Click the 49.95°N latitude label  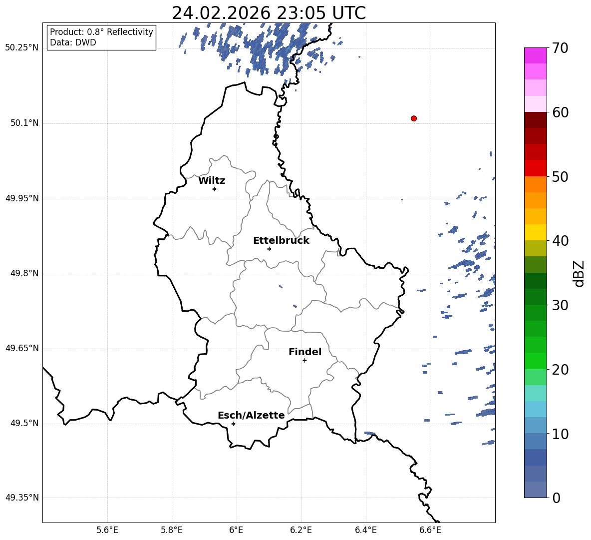(x=22, y=198)
